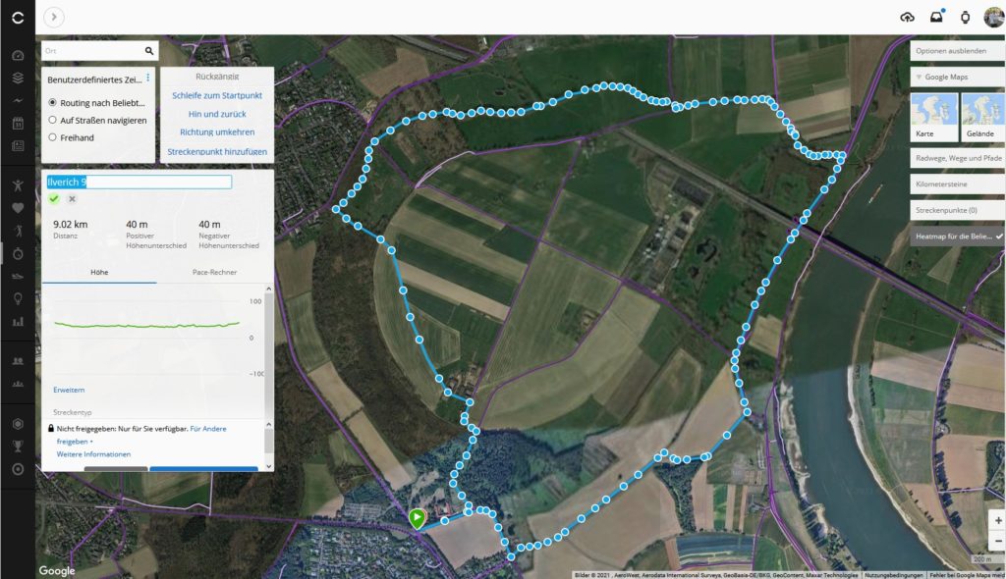Switch to the Höhe tab
1006x579 pixels.
pyautogui.click(x=99, y=272)
